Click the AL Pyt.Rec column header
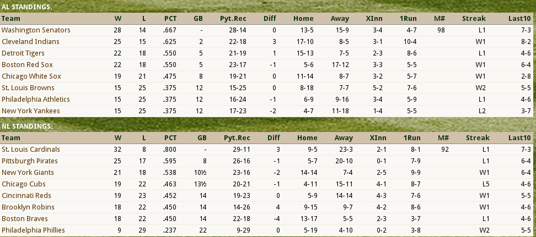Image resolution: width=536 pixels, height=237 pixels. (233, 18)
